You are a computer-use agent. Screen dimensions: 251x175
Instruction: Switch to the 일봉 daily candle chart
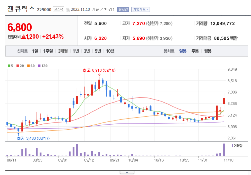tap(183, 51)
